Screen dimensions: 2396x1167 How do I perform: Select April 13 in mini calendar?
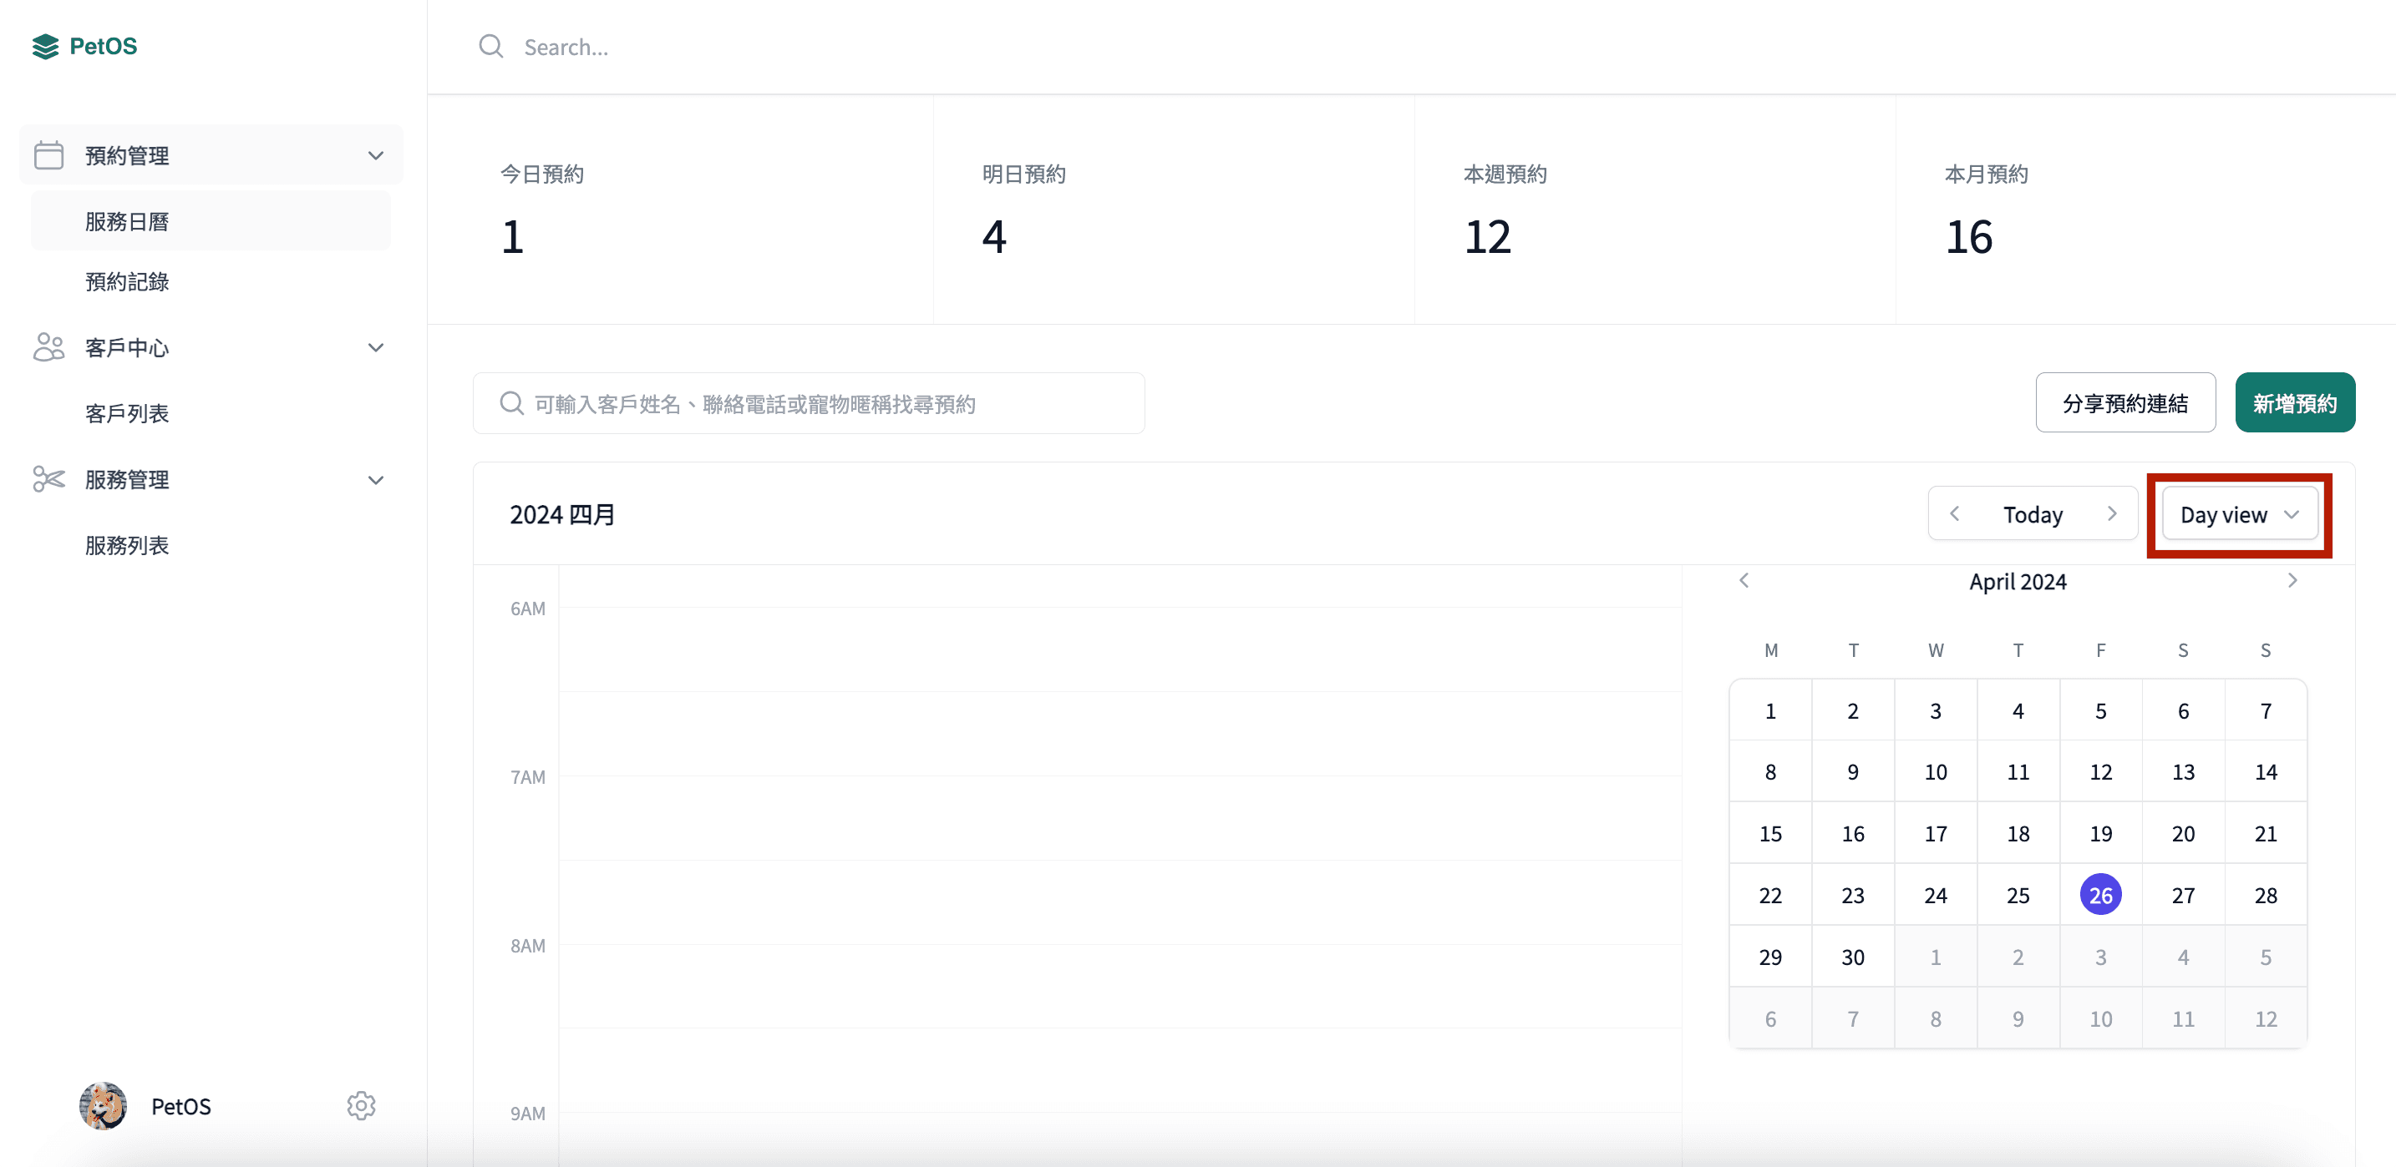(x=2183, y=772)
